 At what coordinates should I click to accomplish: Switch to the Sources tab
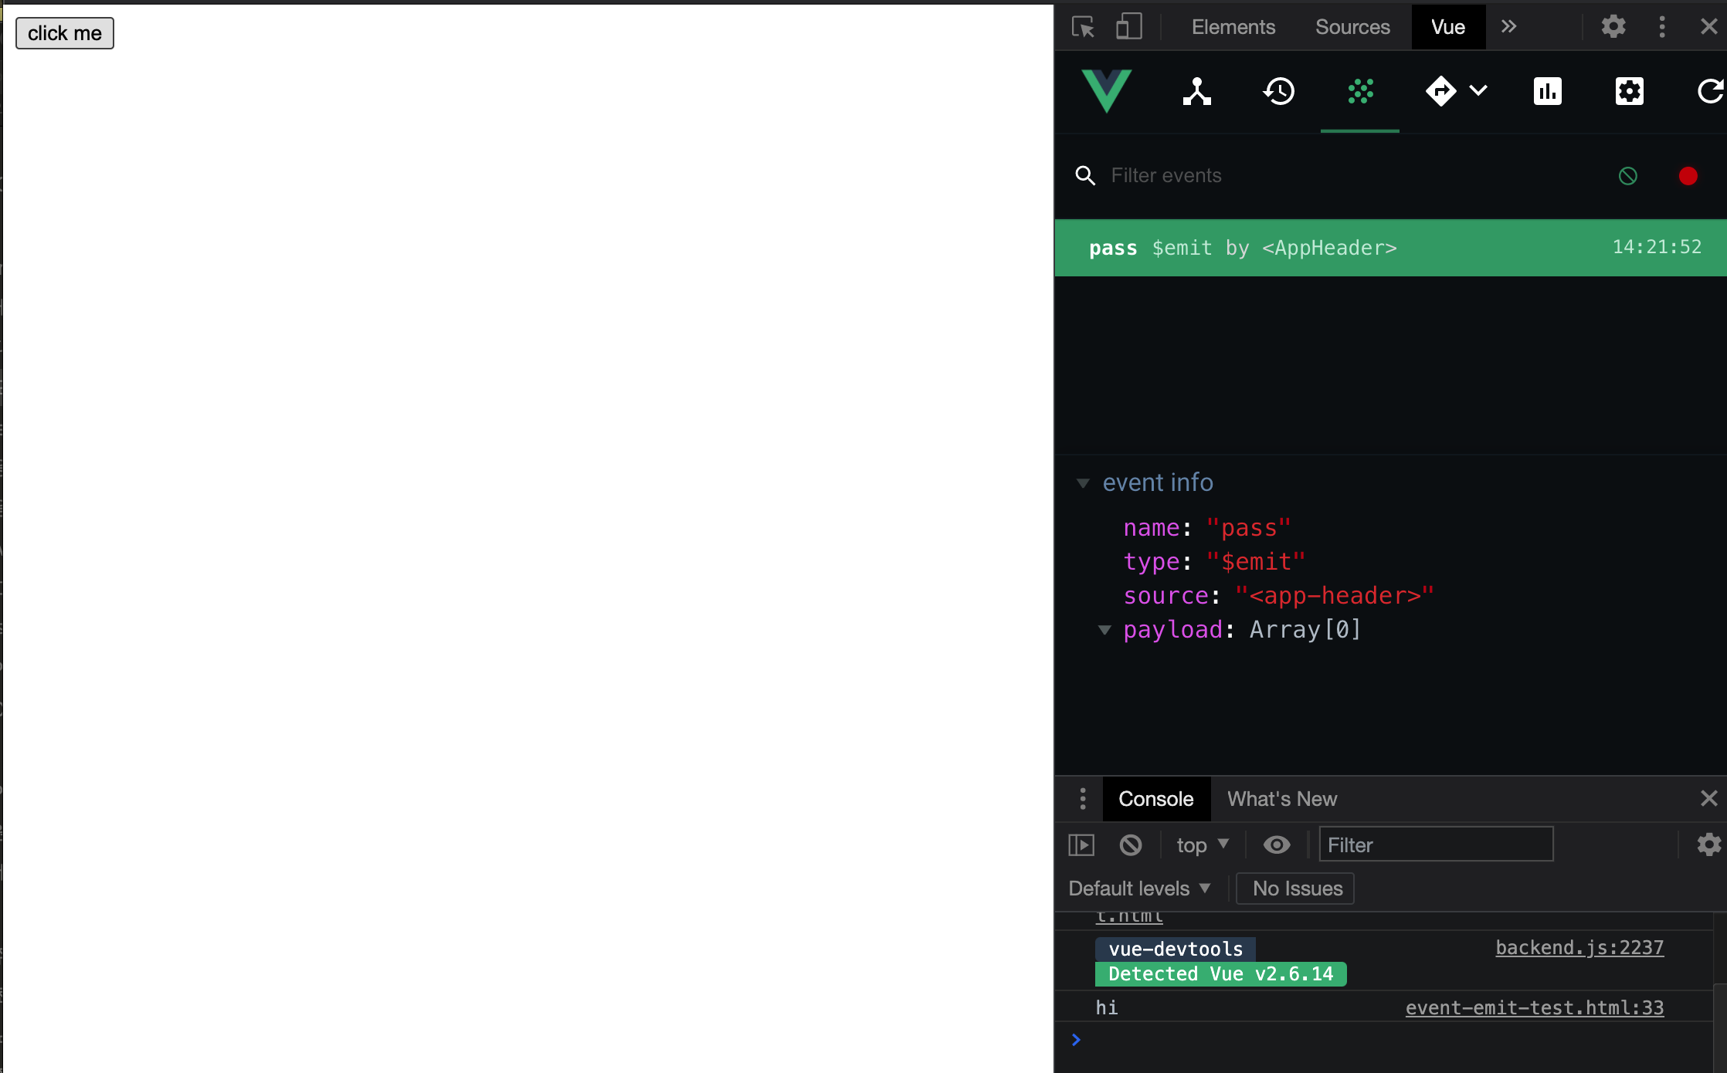point(1352,27)
